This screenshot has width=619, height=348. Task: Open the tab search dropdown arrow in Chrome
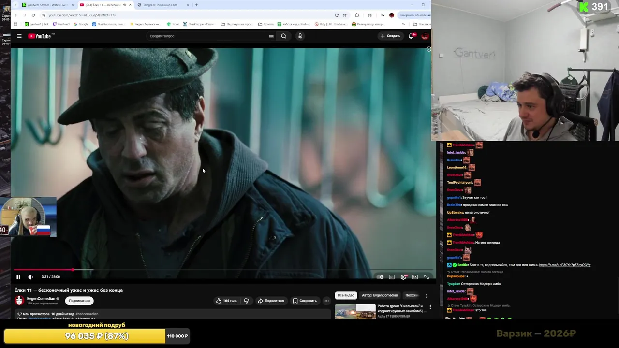[15, 5]
